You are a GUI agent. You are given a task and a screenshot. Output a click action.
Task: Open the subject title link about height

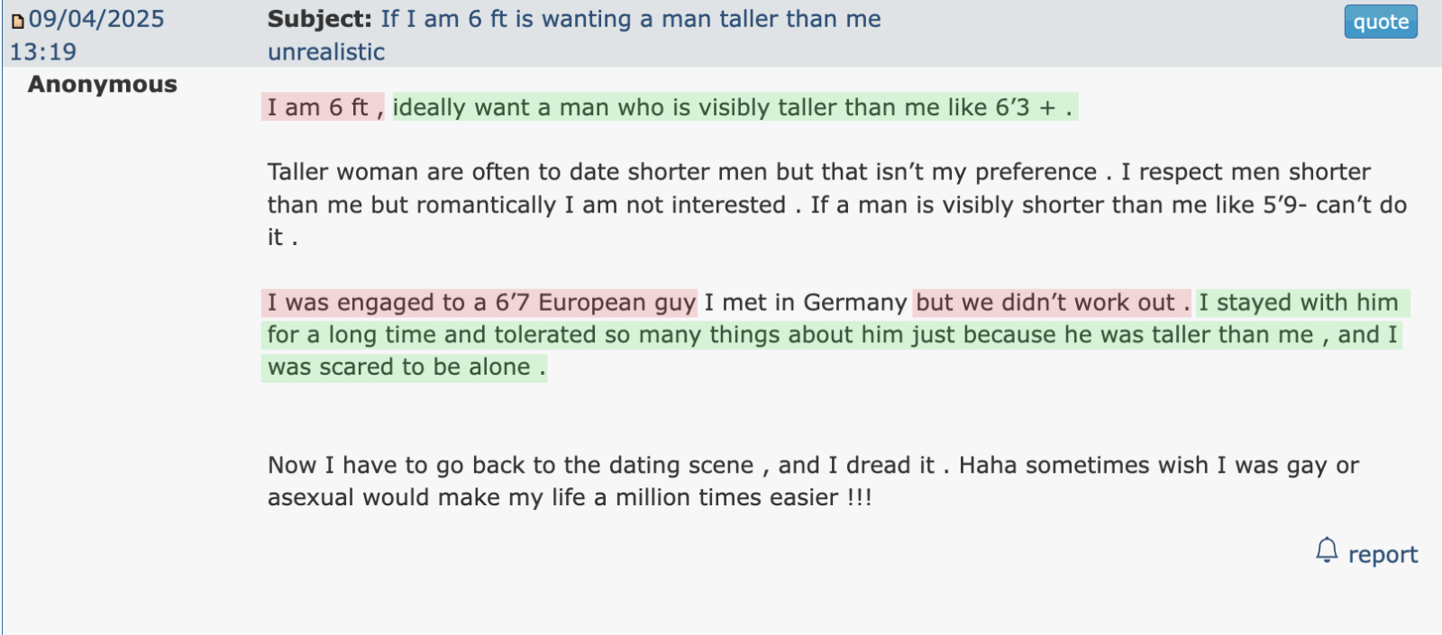(574, 35)
